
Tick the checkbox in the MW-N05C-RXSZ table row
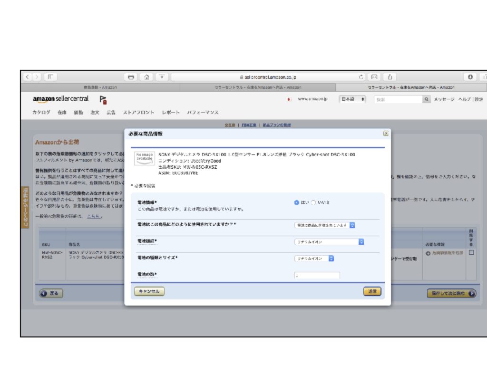[471, 253]
